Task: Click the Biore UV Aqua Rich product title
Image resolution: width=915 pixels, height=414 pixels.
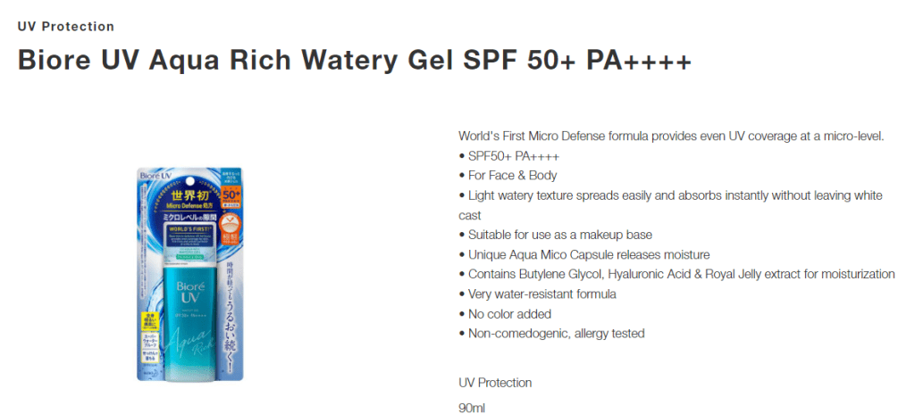Action: [354, 61]
